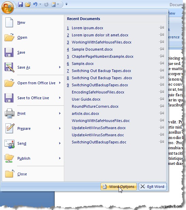Expand the Publish submenu arrow

(60, 158)
